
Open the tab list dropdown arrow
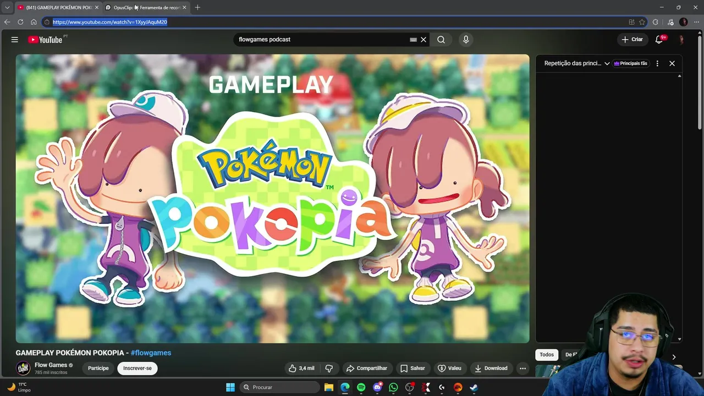click(x=7, y=7)
